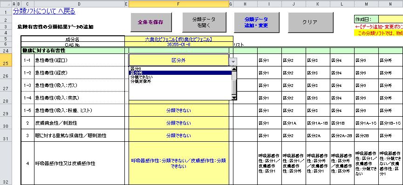Select the 区分2A cell in row 31

(318, 135)
